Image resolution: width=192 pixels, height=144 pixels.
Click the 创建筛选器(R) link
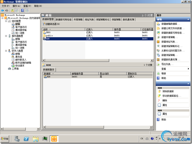click(x=52, y=24)
